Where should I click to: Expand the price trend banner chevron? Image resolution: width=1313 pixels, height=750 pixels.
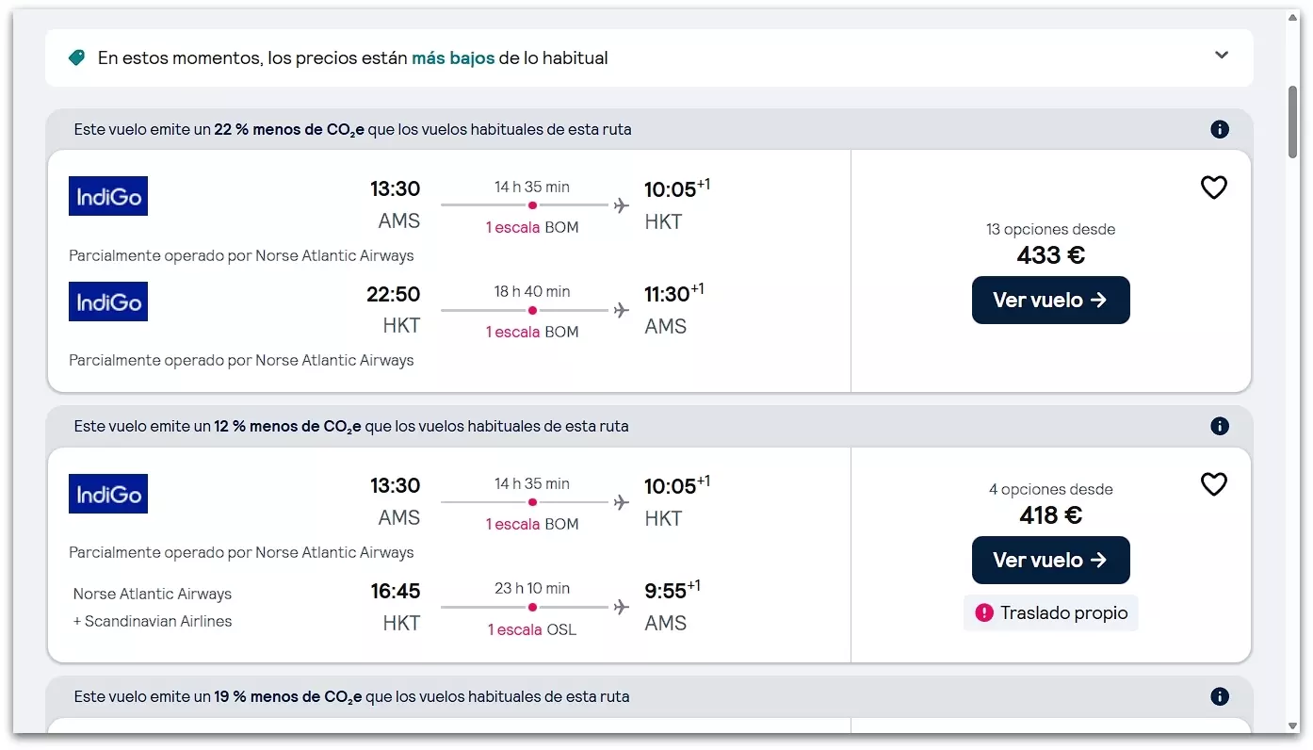pos(1222,56)
